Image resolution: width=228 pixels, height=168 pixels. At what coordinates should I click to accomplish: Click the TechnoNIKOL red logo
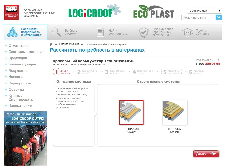pyautogui.click(x=12, y=12)
